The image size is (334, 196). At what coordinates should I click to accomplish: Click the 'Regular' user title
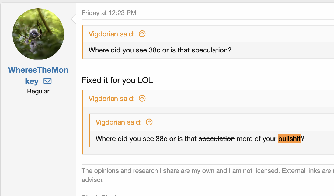point(38,92)
